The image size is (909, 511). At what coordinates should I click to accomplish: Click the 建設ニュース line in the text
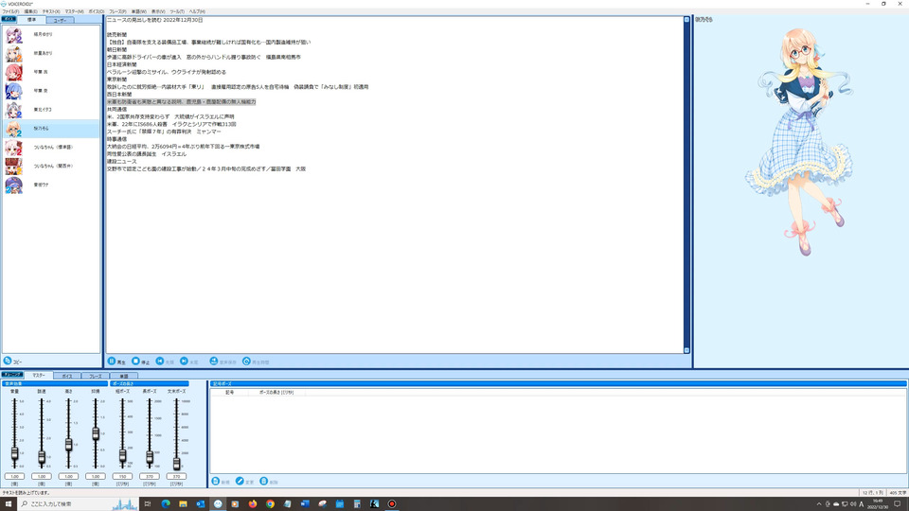pos(122,161)
